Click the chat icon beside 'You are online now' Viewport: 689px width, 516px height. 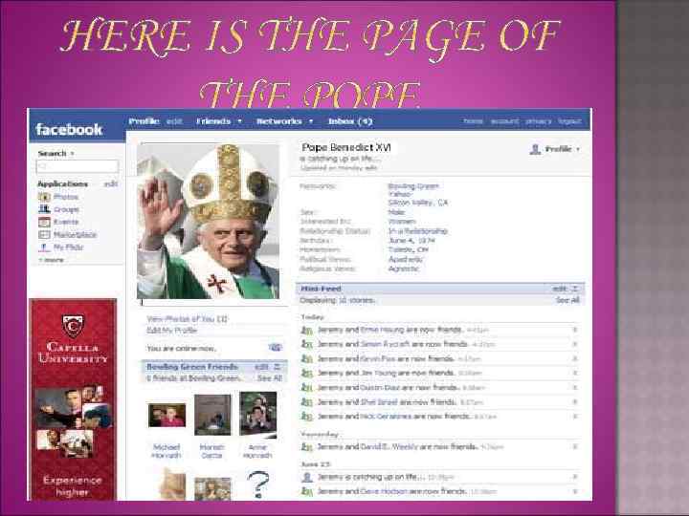pyautogui.click(x=275, y=348)
